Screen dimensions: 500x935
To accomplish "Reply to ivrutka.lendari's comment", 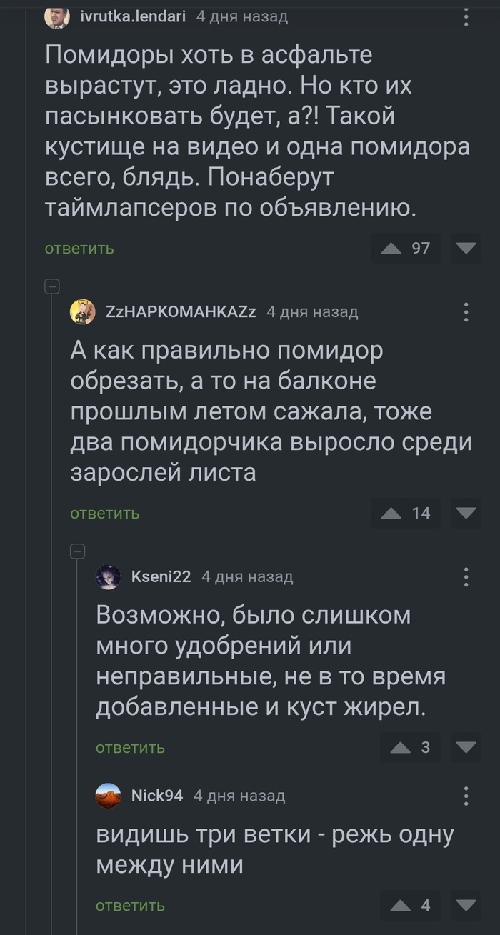I will 79,249.
